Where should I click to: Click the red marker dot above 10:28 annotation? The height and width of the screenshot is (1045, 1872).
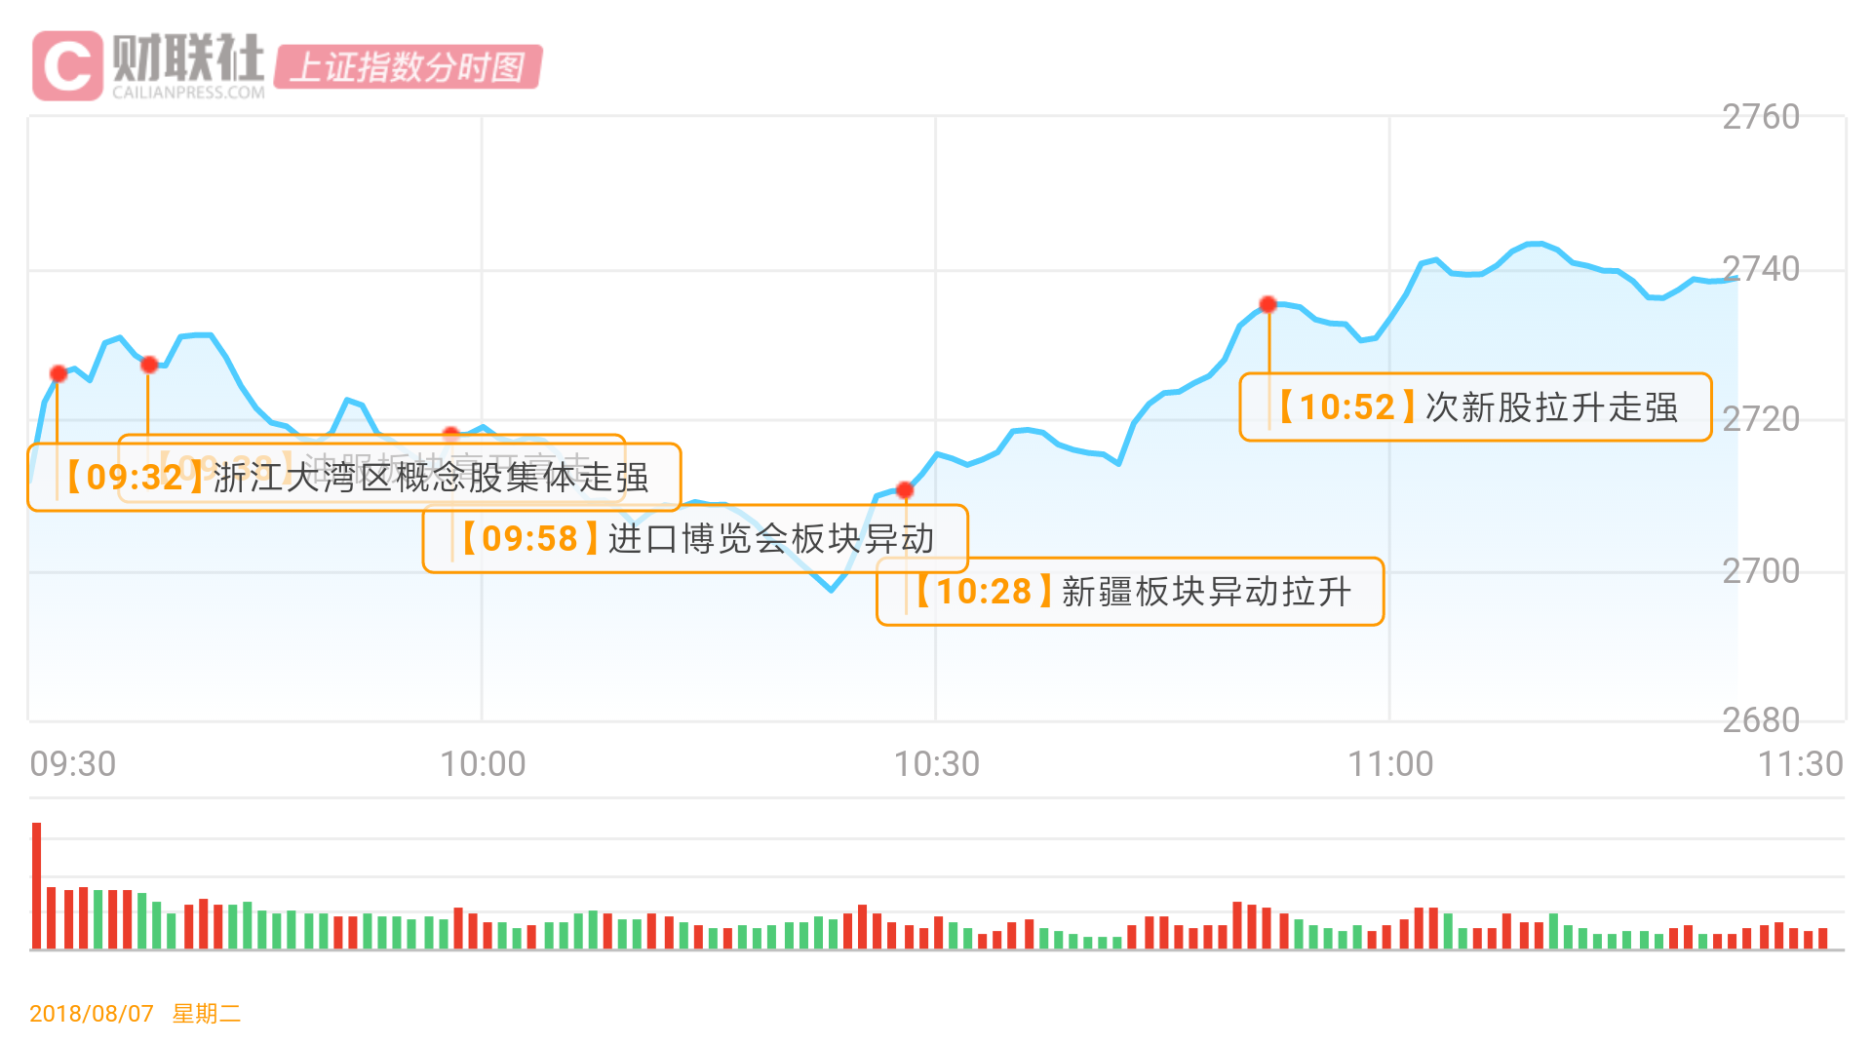(x=905, y=489)
